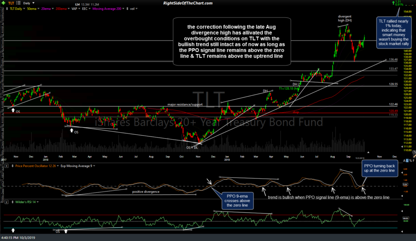Toggle the A arithmetic scale option
The width and height of the screenshot is (416, 241).
[x=404, y=160]
